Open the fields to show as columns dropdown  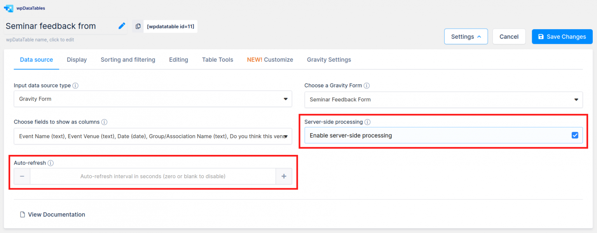pos(153,136)
